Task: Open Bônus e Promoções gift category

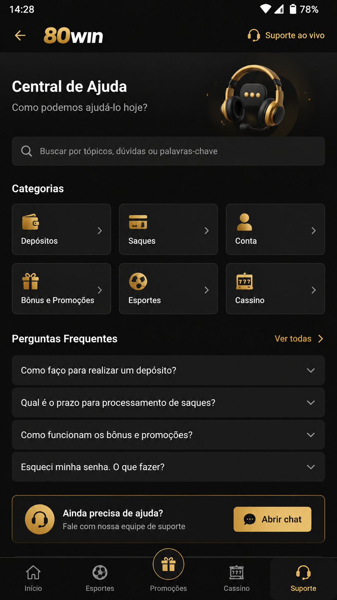Action: (x=61, y=289)
